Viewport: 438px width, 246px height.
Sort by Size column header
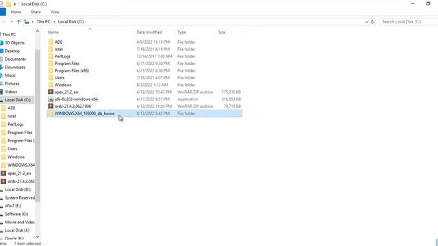[x=222, y=32]
